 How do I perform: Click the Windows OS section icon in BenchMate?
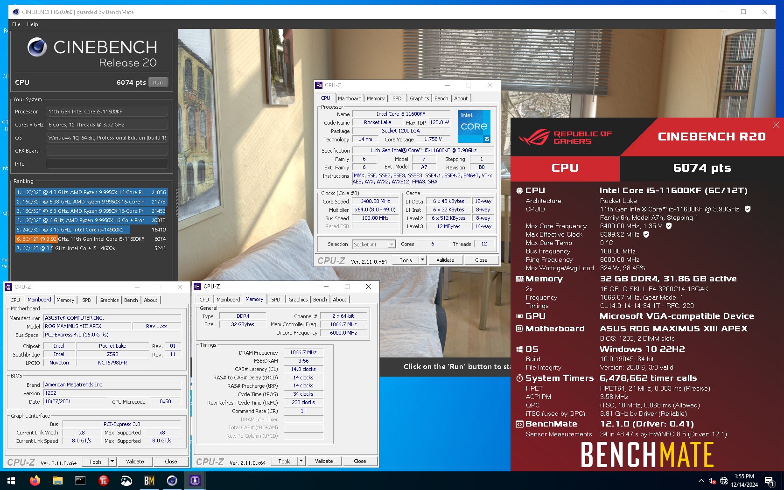[x=519, y=349]
